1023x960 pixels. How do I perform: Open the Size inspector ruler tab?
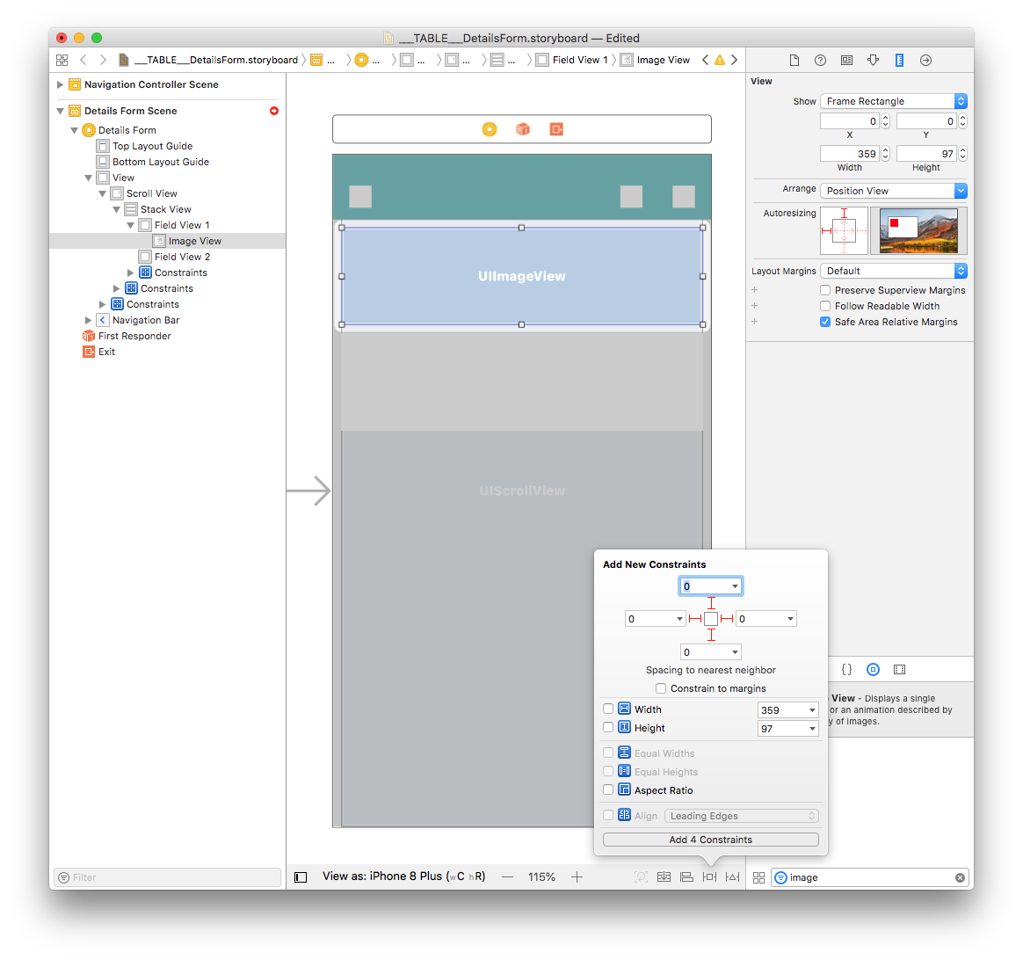[x=899, y=60]
